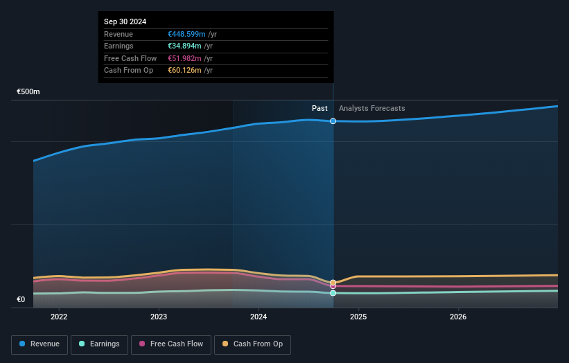Click the blue Revenue data point marker

click(333, 121)
